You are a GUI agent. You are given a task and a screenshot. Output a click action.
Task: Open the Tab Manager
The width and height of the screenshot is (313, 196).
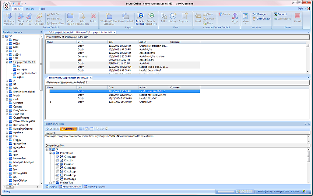[x=260, y=14]
